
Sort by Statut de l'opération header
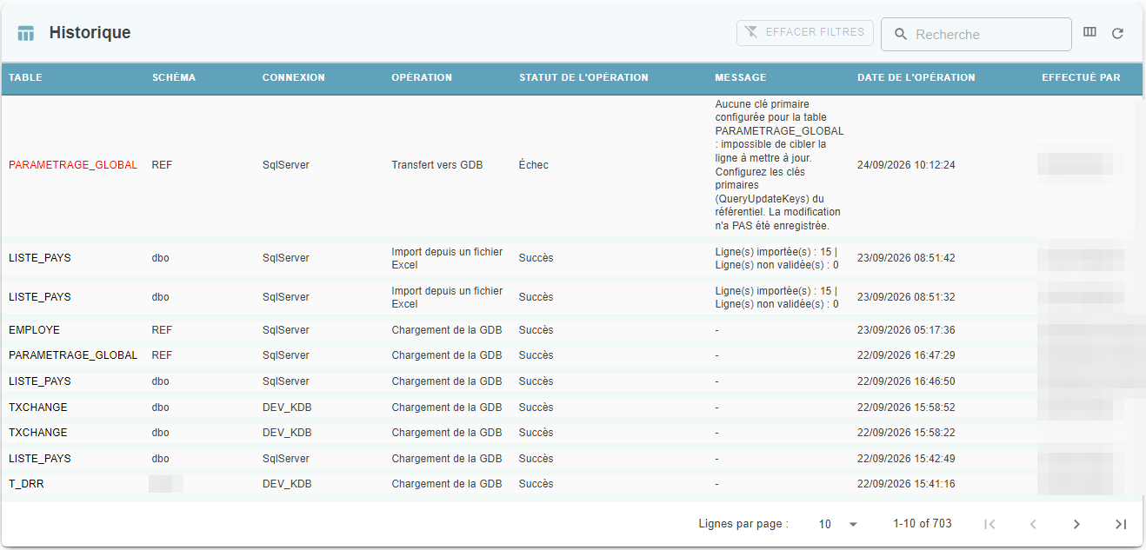pos(584,77)
